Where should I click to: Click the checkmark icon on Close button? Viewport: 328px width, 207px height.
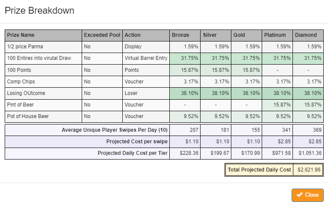[299, 195]
